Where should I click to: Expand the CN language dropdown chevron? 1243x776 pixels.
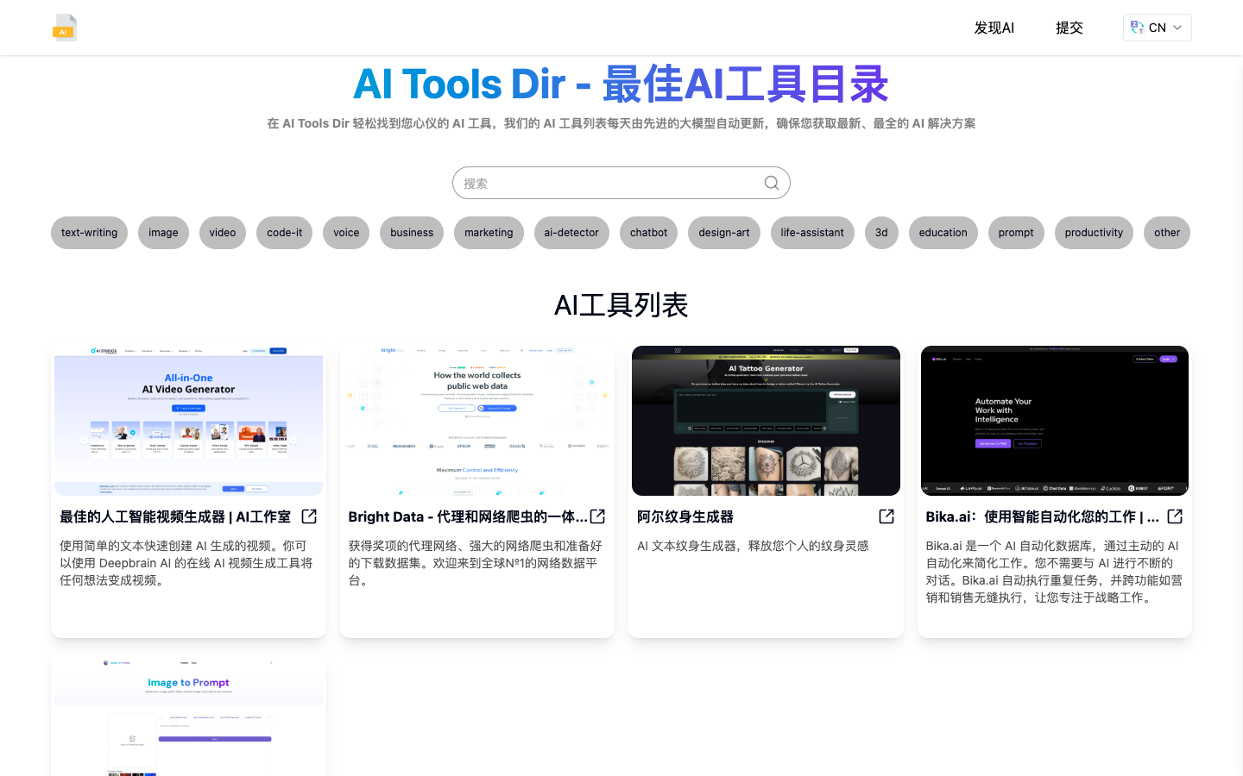coord(1177,28)
